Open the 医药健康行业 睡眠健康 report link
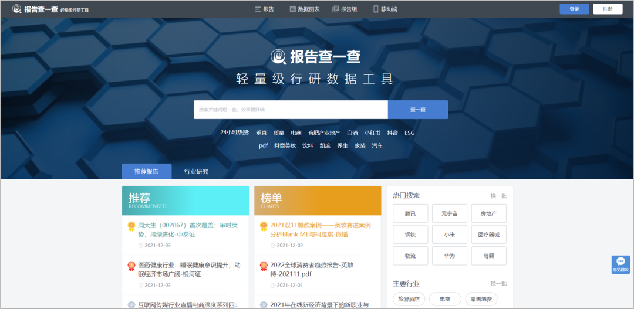The image size is (634, 309). pyautogui.click(x=189, y=269)
